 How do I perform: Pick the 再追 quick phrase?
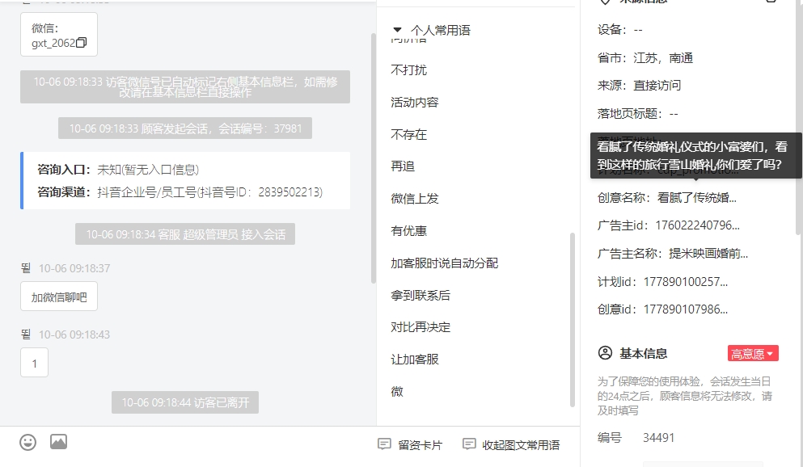click(x=403, y=166)
